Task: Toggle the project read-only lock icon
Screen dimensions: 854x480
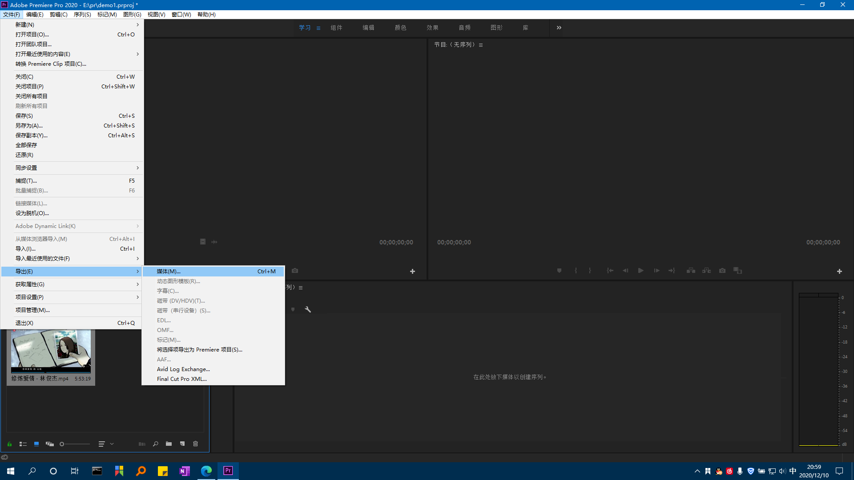Action: pyautogui.click(x=9, y=444)
